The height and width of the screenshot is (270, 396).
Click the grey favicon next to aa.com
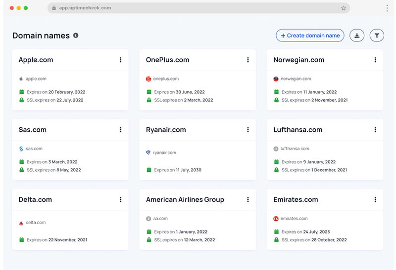[148, 219]
